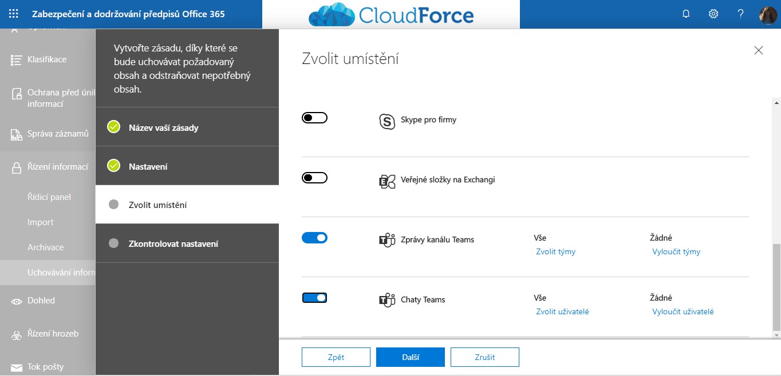Click Zvolit týmy link
The width and height of the screenshot is (781, 376).
(x=555, y=251)
